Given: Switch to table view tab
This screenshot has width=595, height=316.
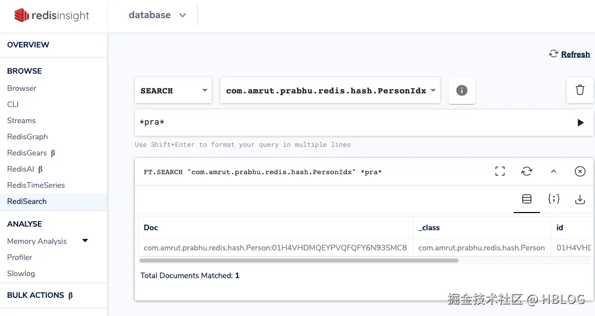Looking at the screenshot, I should tap(527, 199).
